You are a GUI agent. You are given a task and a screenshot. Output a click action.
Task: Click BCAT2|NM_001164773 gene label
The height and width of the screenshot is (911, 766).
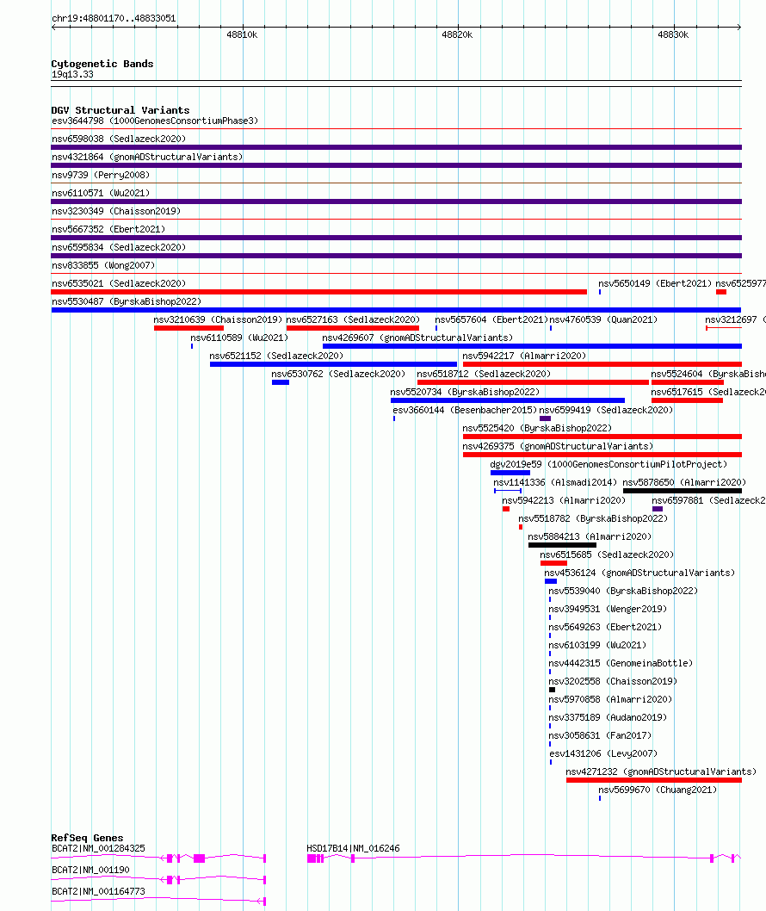pyautogui.click(x=98, y=890)
